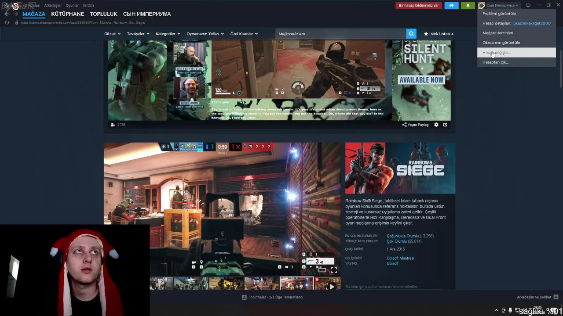Click the Rainbow Six Siege header image
This screenshot has height=316, width=563.
click(400, 168)
